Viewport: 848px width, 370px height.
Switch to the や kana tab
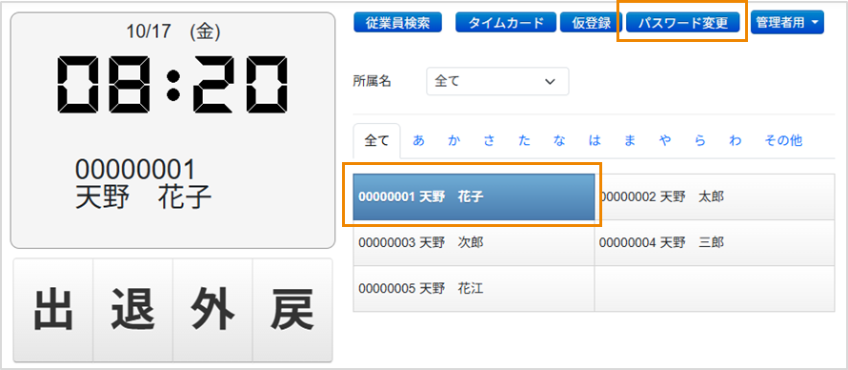[665, 140]
